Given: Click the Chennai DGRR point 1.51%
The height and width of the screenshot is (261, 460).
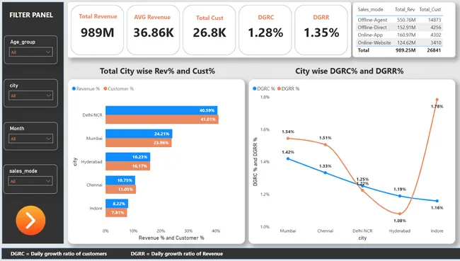Looking at the screenshot, I should click(x=325, y=144).
